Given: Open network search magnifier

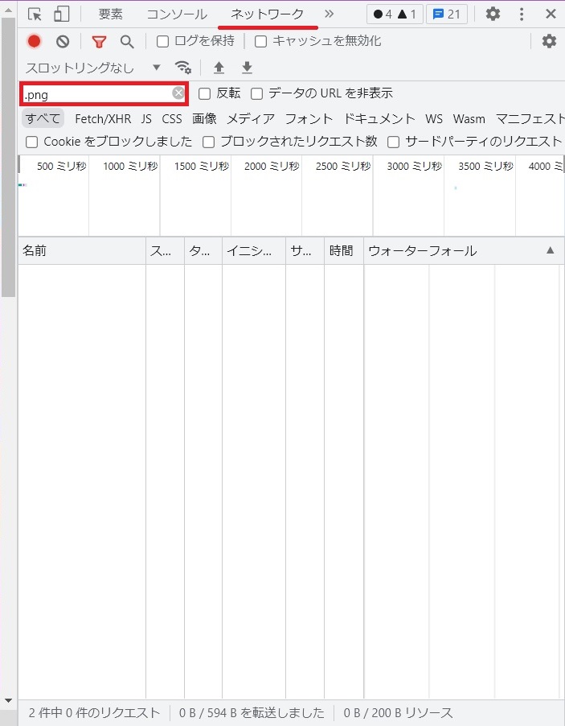Looking at the screenshot, I should point(127,42).
